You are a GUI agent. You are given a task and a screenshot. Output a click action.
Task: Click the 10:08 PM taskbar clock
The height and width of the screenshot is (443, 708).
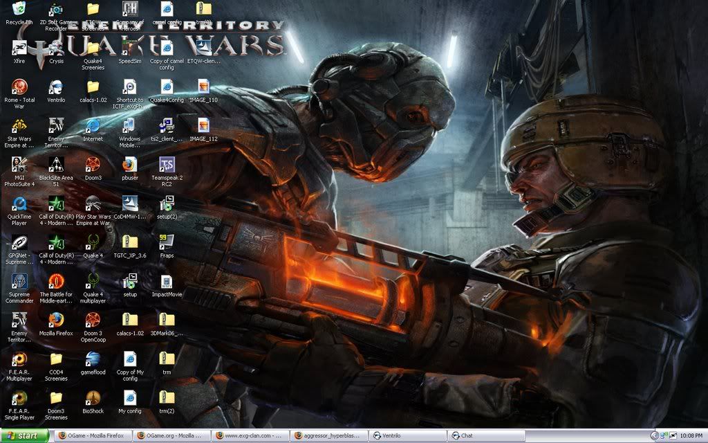[x=691, y=436]
